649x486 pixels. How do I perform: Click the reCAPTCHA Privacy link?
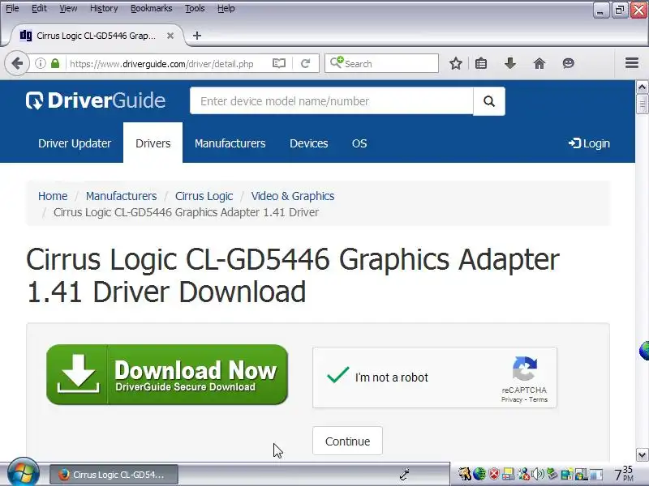pos(512,399)
